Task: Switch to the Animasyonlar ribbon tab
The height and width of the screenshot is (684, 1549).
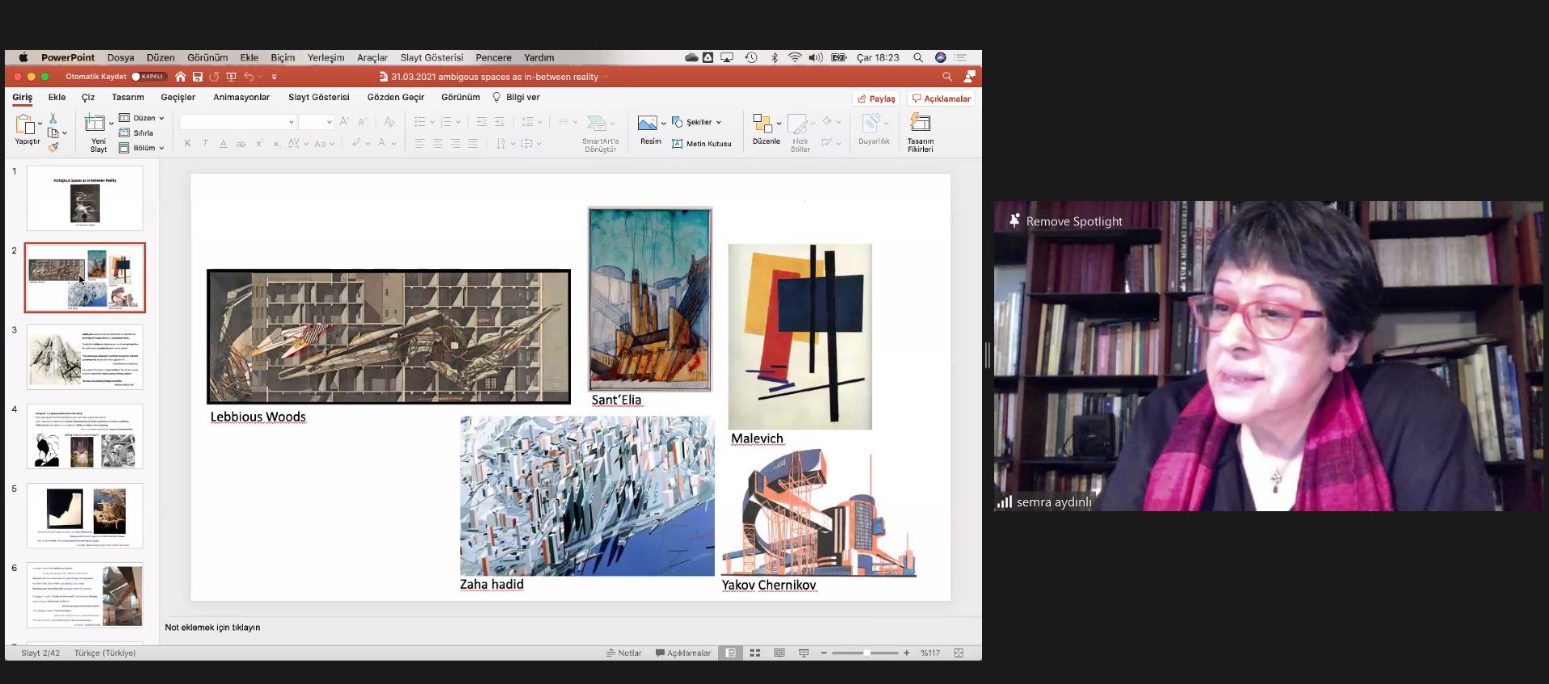Action: tap(241, 97)
